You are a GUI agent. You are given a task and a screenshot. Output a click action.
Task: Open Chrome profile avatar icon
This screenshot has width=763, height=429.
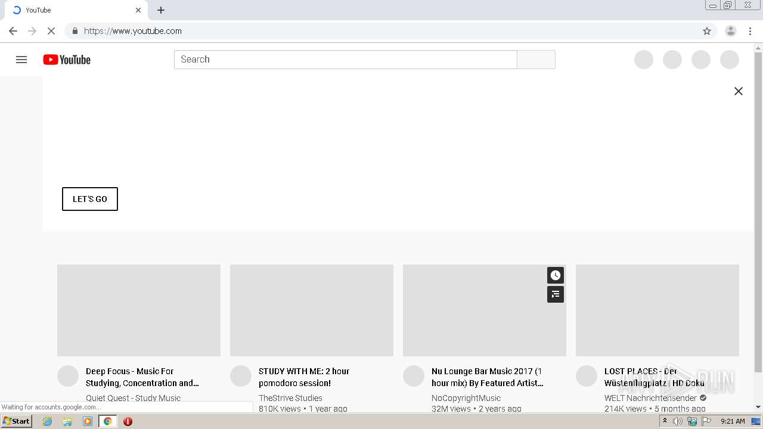(x=731, y=31)
